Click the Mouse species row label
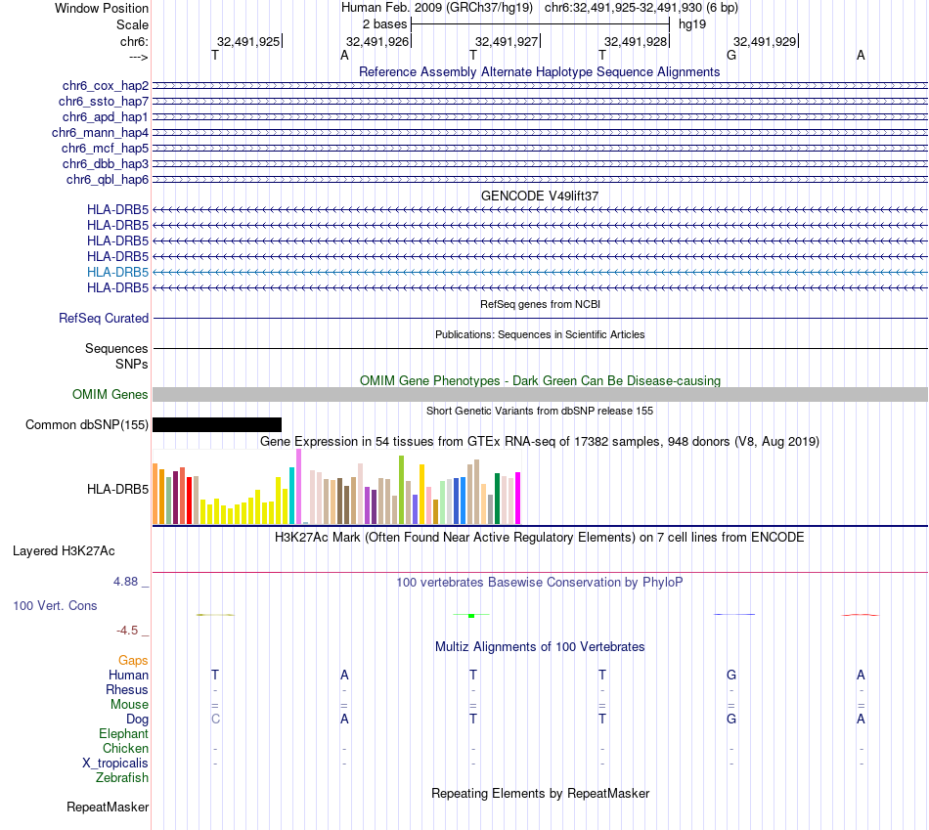The width and height of the screenshot is (929, 830). (x=129, y=705)
